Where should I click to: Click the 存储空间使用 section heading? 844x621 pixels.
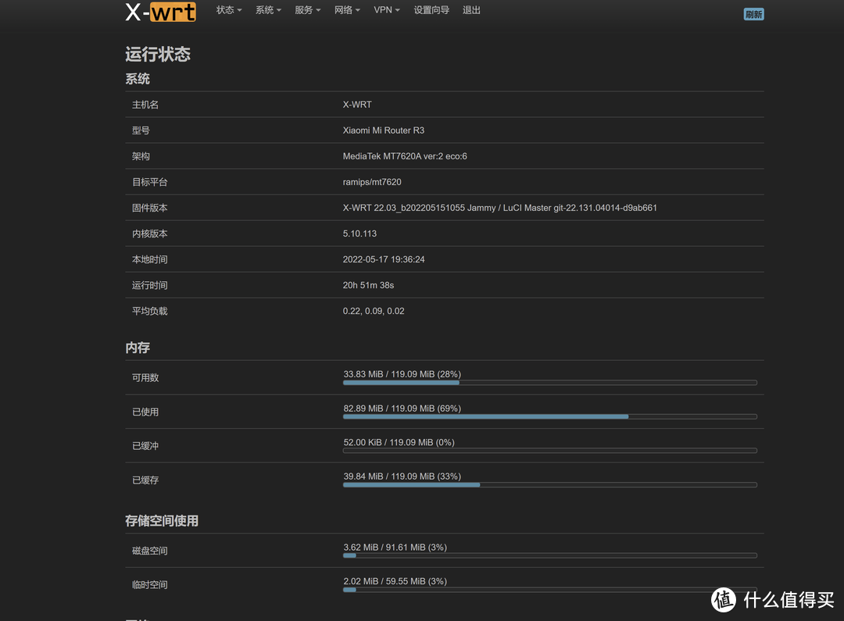pyautogui.click(x=162, y=521)
